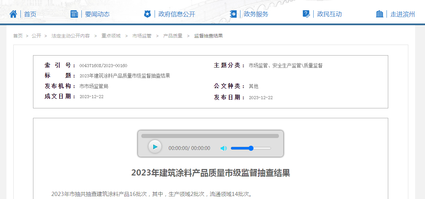Open 走进滨州 navigation item
This screenshot has height=199, width=425.
(x=403, y=14)
